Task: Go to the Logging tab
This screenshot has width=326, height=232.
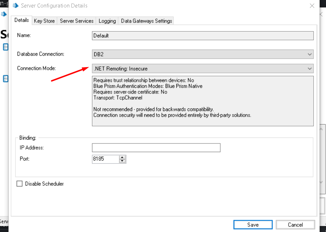Action: click(x=107, y=21)
